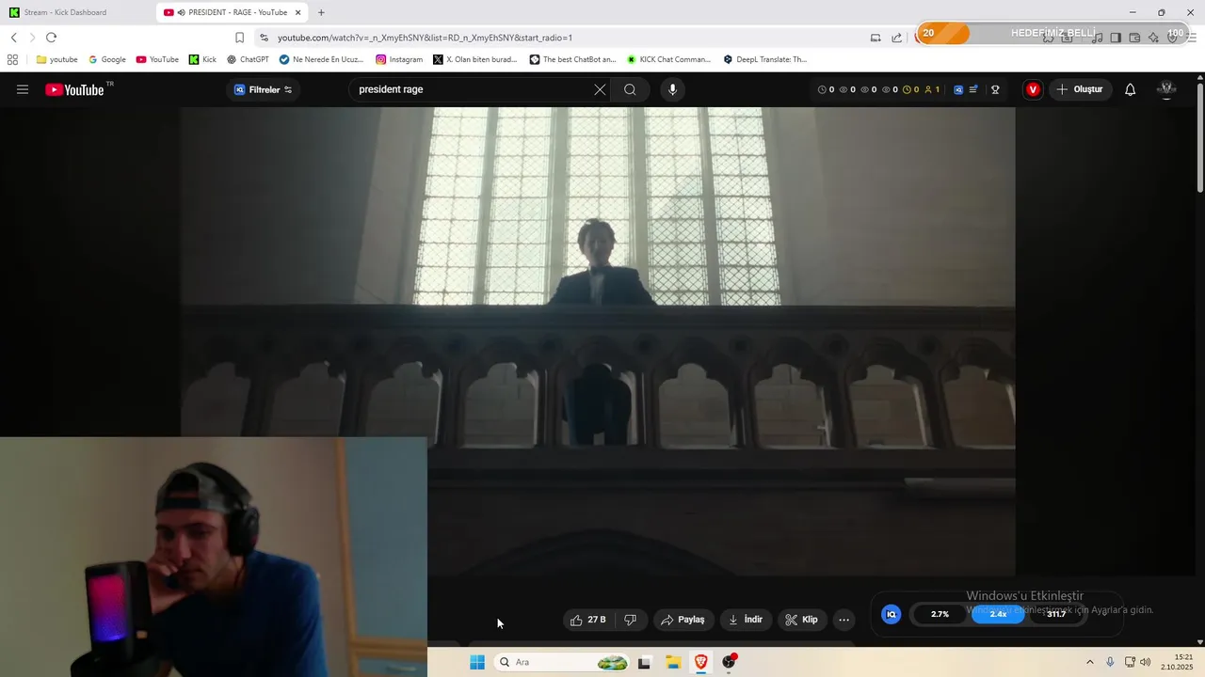The image size is (1205, 677).
Task: Reload the current page
Action: click(51, 38)
